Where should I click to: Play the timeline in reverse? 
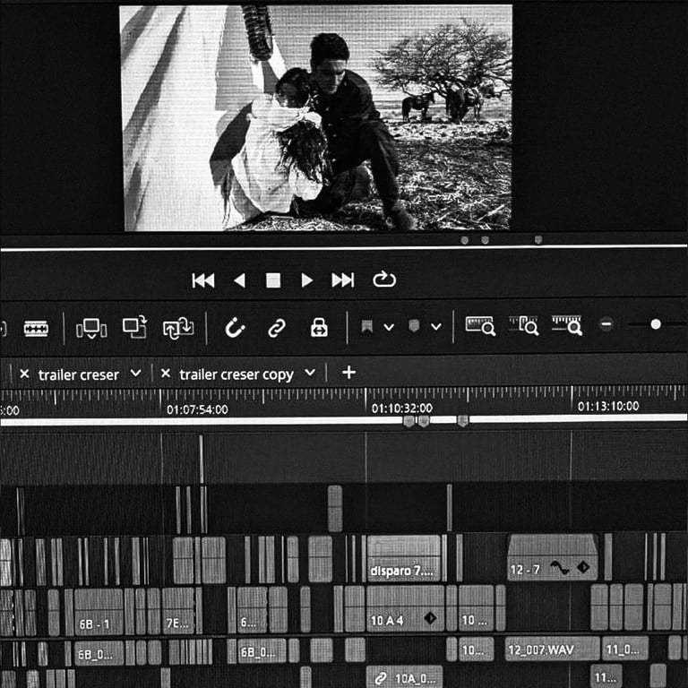pyautogui.click(x=239, y=280)
